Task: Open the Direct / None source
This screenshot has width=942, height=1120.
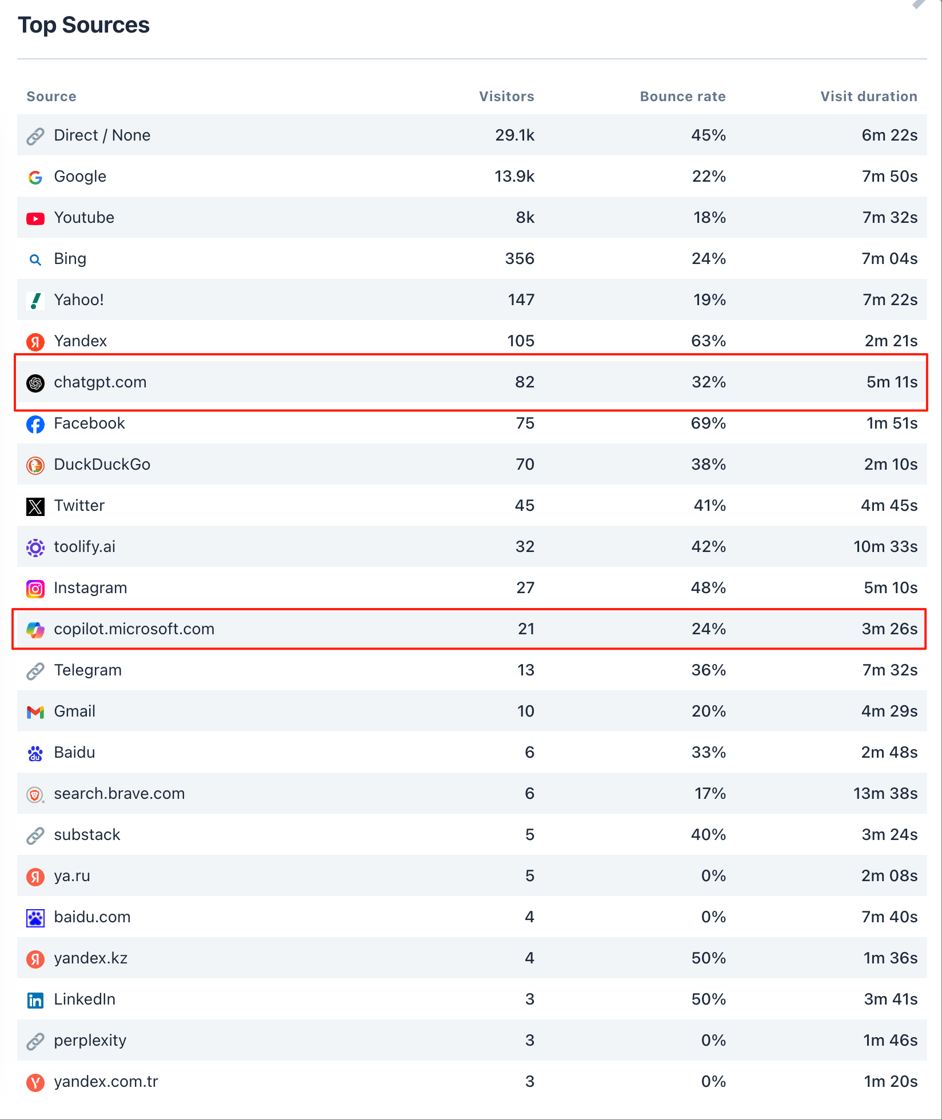Action: pyautogui.click(x=102, y=135)
